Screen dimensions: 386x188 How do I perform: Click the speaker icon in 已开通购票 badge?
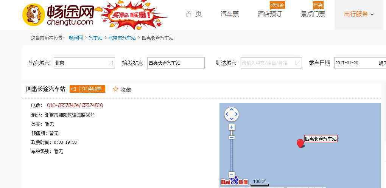click(x=74, y=89)
